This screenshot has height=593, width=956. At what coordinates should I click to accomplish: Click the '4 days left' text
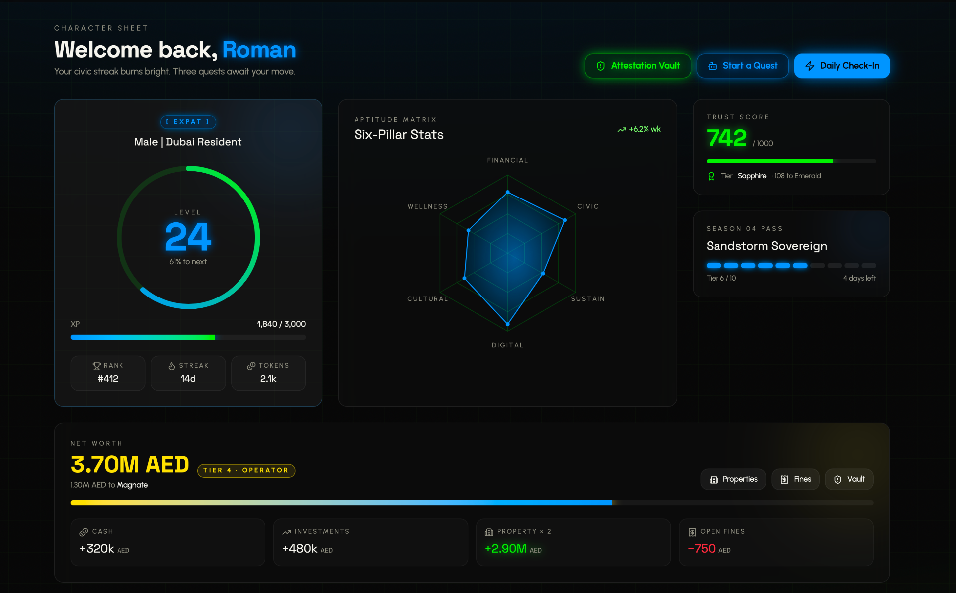point(859,278)
